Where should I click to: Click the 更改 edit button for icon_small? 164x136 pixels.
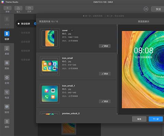point(105,74)
